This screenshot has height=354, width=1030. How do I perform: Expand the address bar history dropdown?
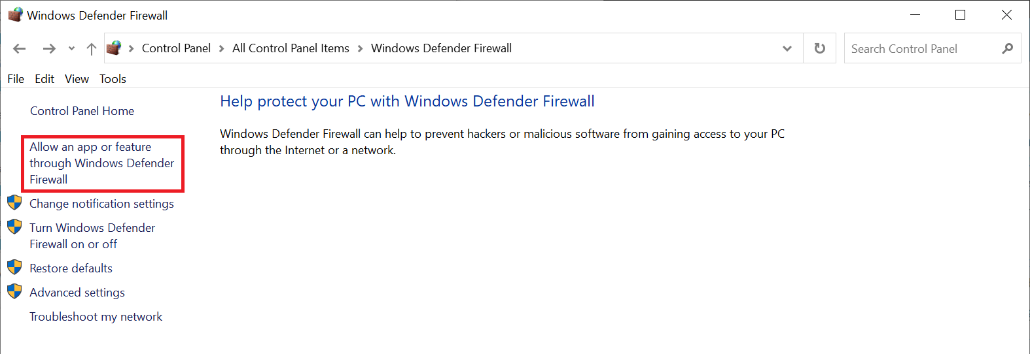pyautogui.click(x=787, y=48)
